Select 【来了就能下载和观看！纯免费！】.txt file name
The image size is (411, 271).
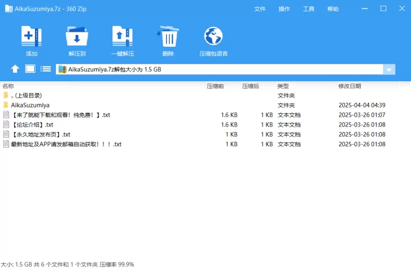pyautogui.click(x=61, y=115)
